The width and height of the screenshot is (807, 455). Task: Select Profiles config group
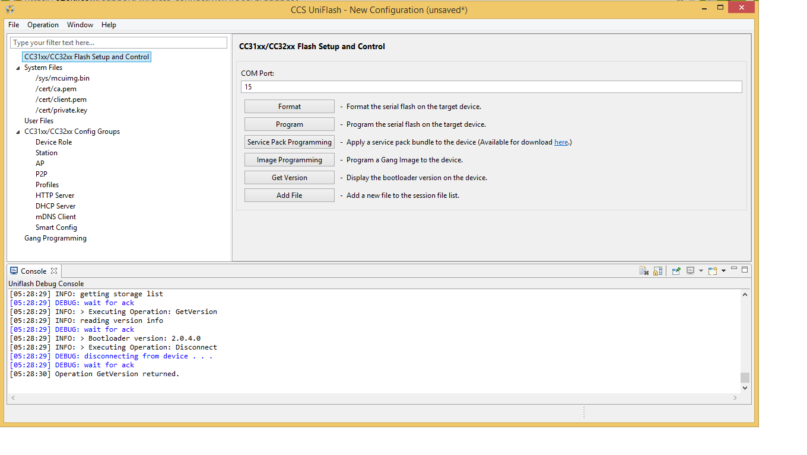[x=47, y=185]
